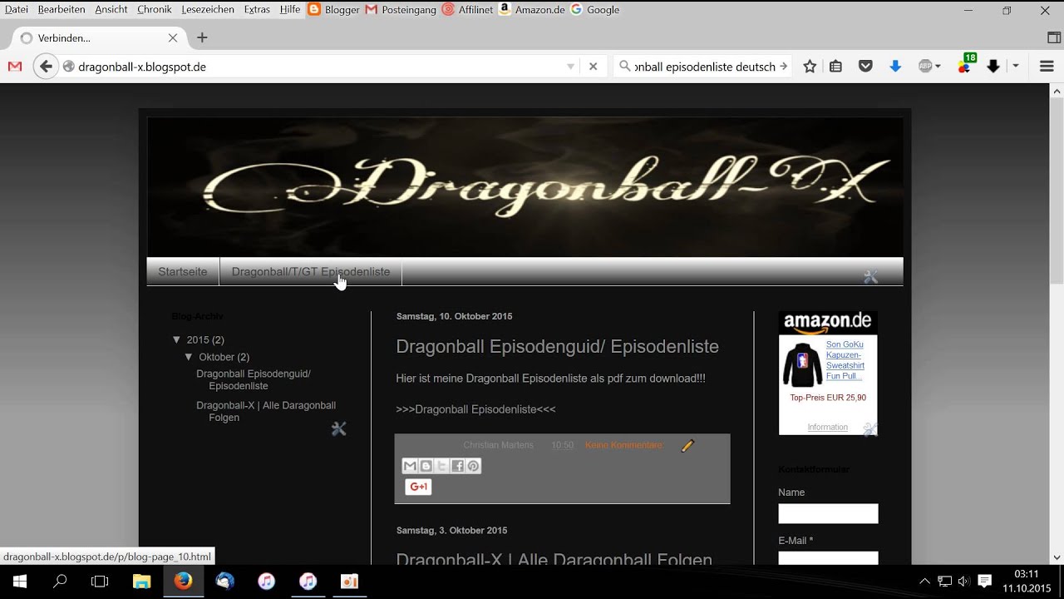Viewport: 1064px width, 599px height.
Task: Share the post on Pinterest
Action: [x=473, y=466]
